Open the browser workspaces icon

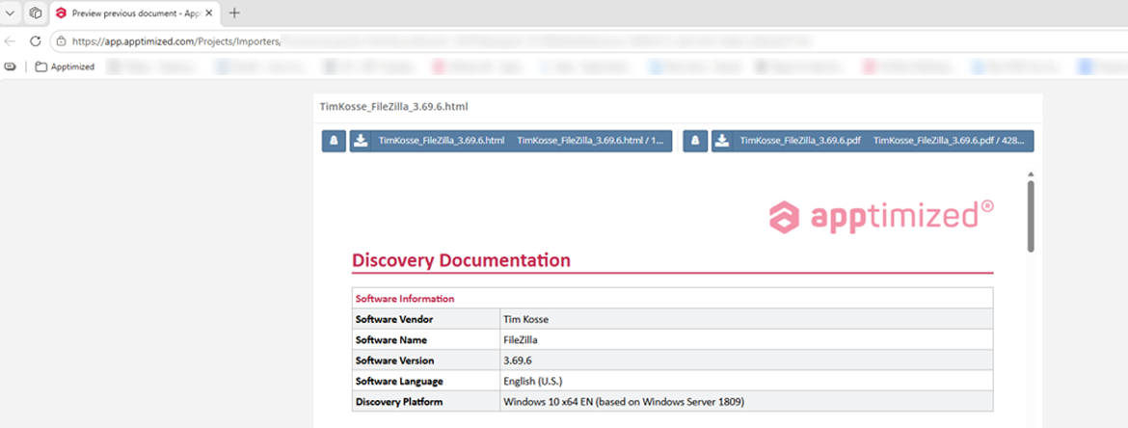click(x=35, y=13)
